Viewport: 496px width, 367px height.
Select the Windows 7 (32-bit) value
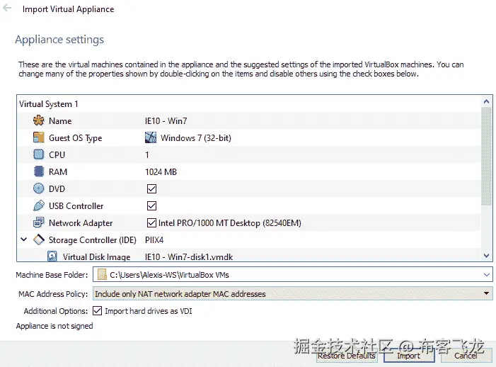[196, 138]
